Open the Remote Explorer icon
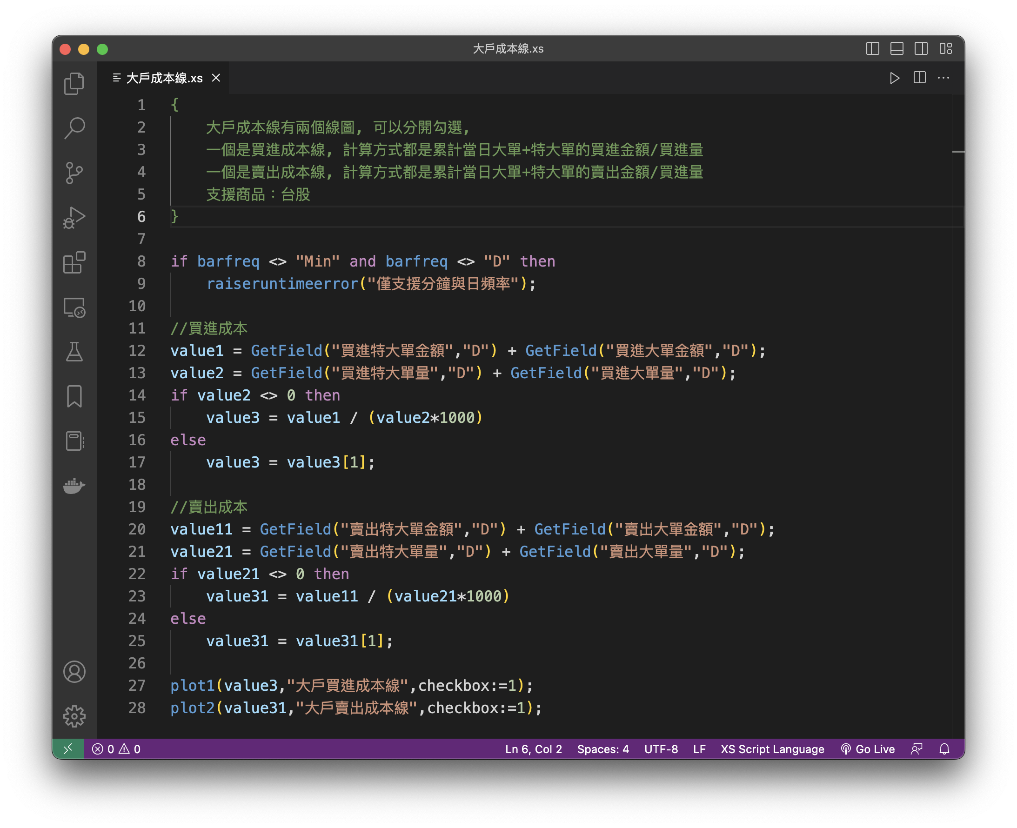The image size is (1017, 828). [74, 307]
